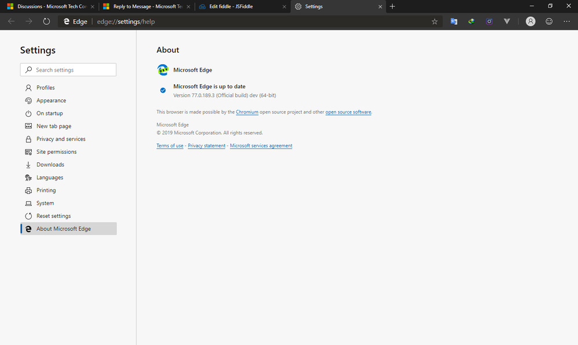Open the green and yellow extension icon in toolbar
Screen dimensions: 578x345
point(472,21)
